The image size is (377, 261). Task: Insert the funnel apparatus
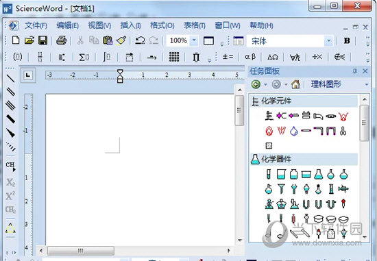(281, 189)
